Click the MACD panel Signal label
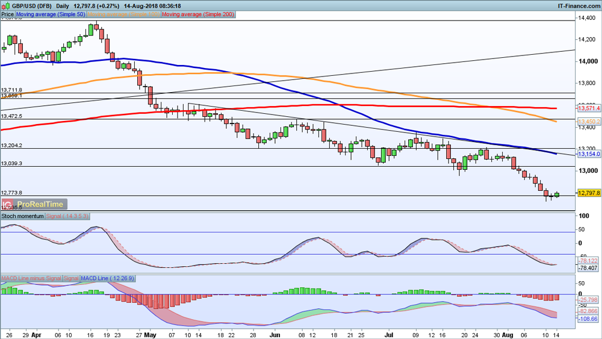Screen dimensions: 602x339 pos(71,278)
